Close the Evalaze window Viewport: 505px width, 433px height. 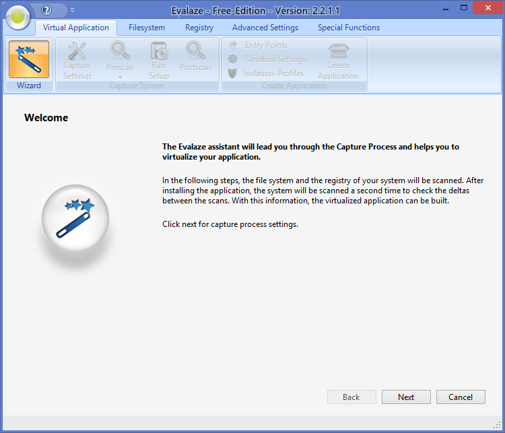click(488, 7)
